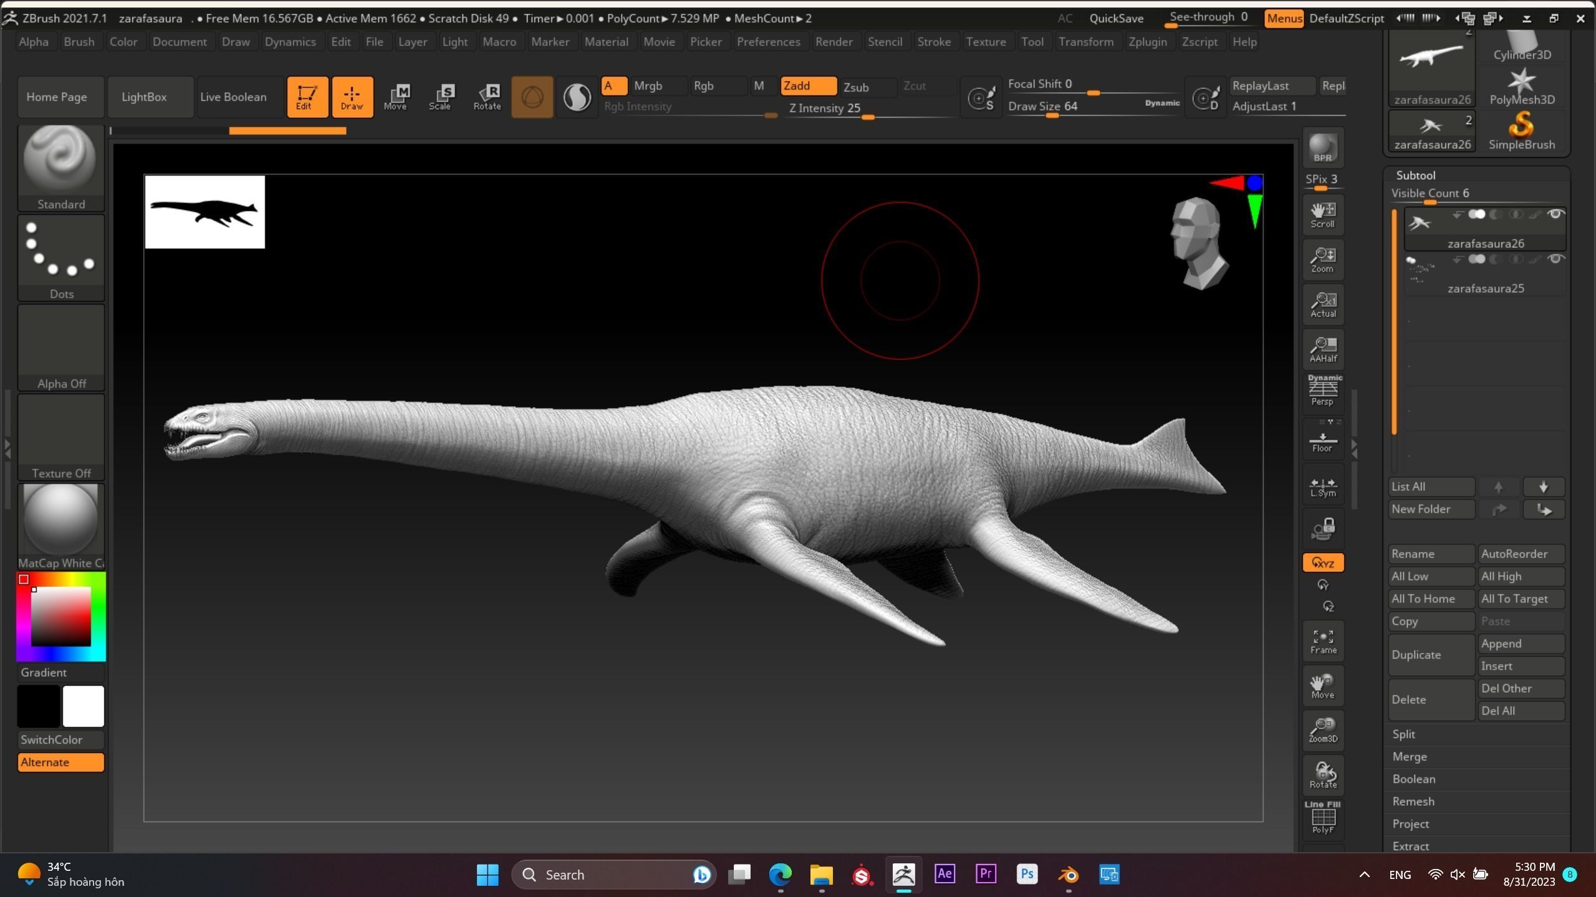
Task: Collapse the Subtool panel header
Action: tap(1416, 176)
